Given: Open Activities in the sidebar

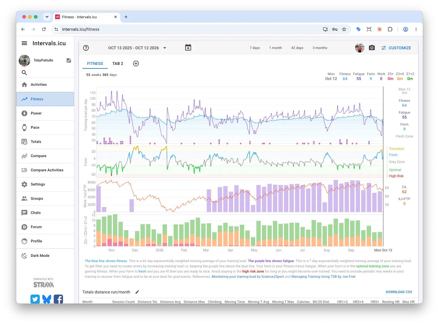Looking at the screenshot, I should 45,85.
